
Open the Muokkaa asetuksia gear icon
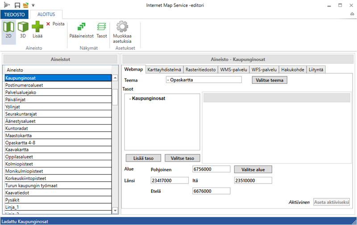[122, 32]
